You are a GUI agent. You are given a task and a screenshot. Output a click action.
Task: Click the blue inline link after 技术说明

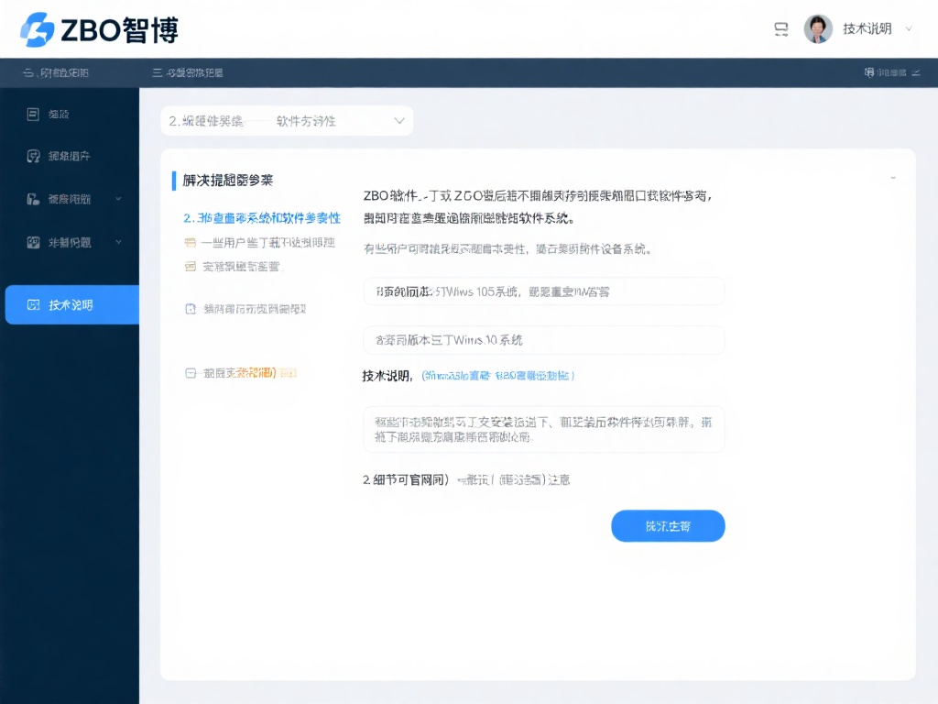499,374
